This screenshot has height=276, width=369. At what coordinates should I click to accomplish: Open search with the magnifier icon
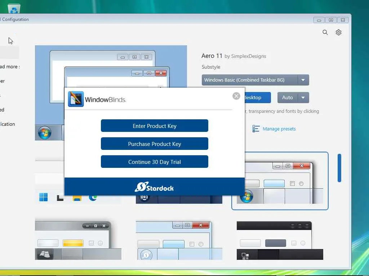click(325, 32)
